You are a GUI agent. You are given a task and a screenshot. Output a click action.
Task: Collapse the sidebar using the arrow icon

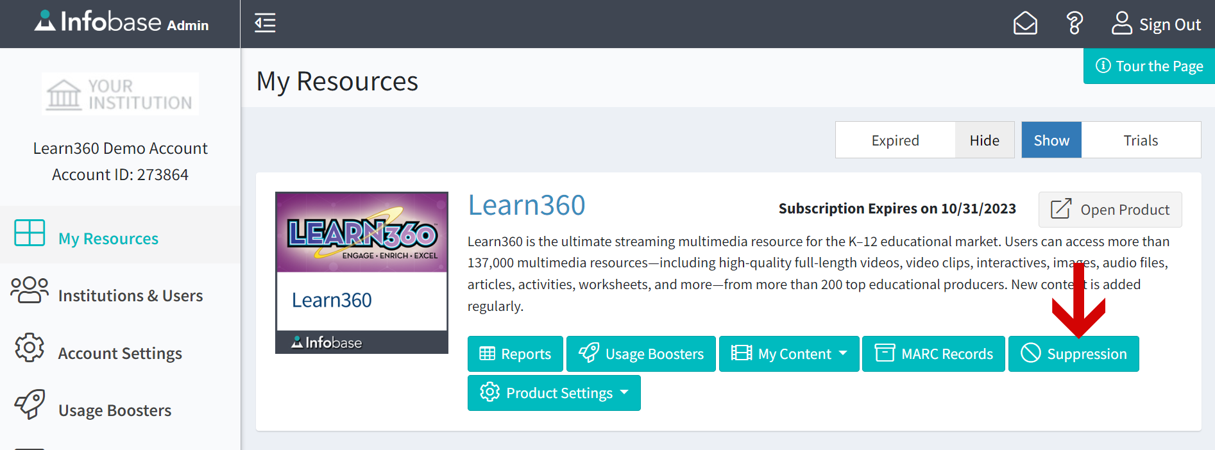tap(264, 23)
